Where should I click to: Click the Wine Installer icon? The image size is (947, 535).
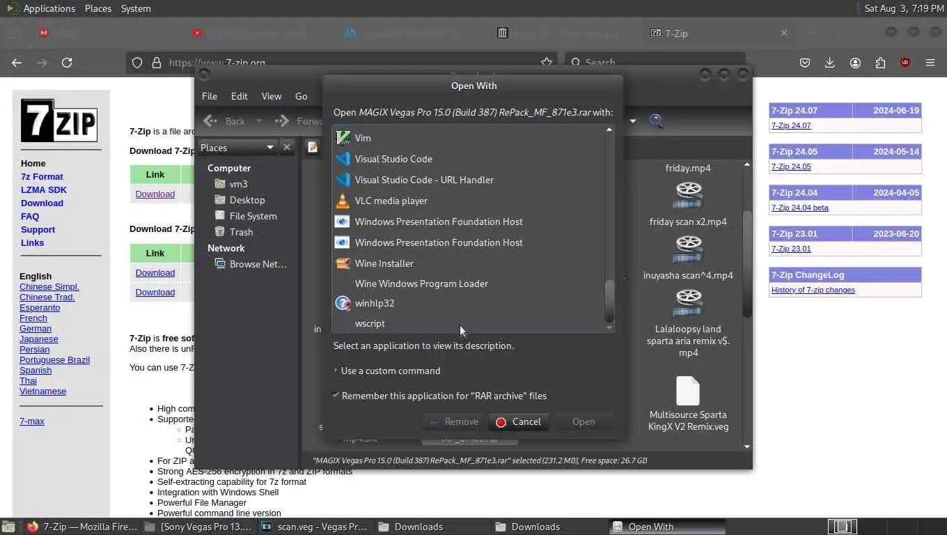pos(343,263)
